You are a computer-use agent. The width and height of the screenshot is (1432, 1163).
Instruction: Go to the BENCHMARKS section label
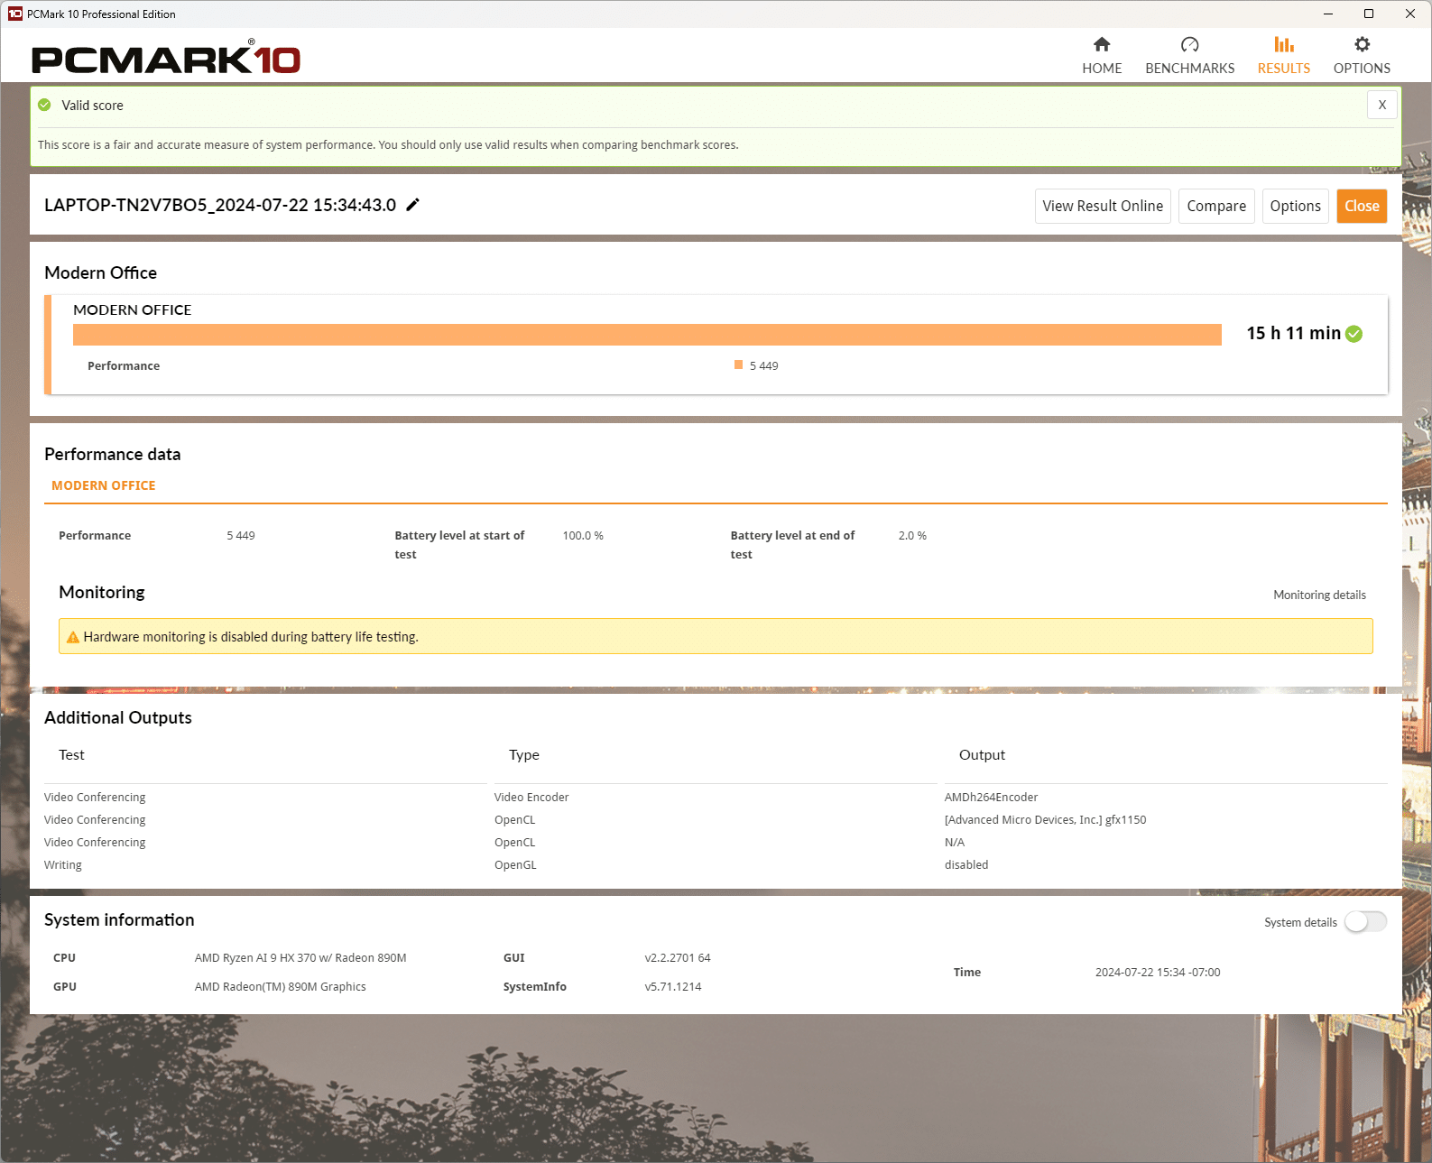1189,69
